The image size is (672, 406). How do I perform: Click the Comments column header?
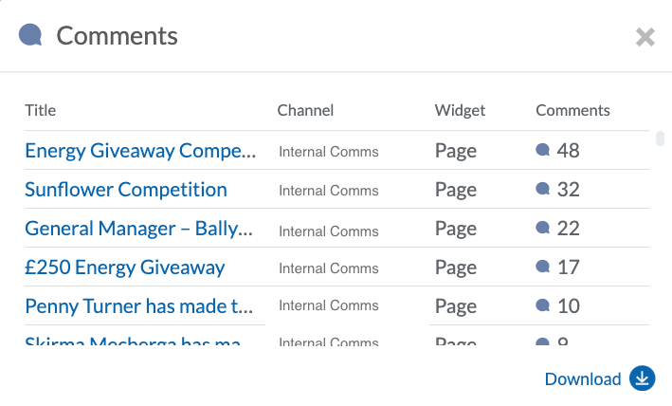click(573, 110)
